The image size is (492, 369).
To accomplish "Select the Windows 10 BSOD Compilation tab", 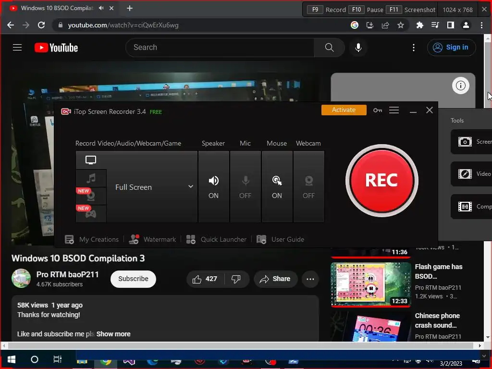I will point(60,9).
